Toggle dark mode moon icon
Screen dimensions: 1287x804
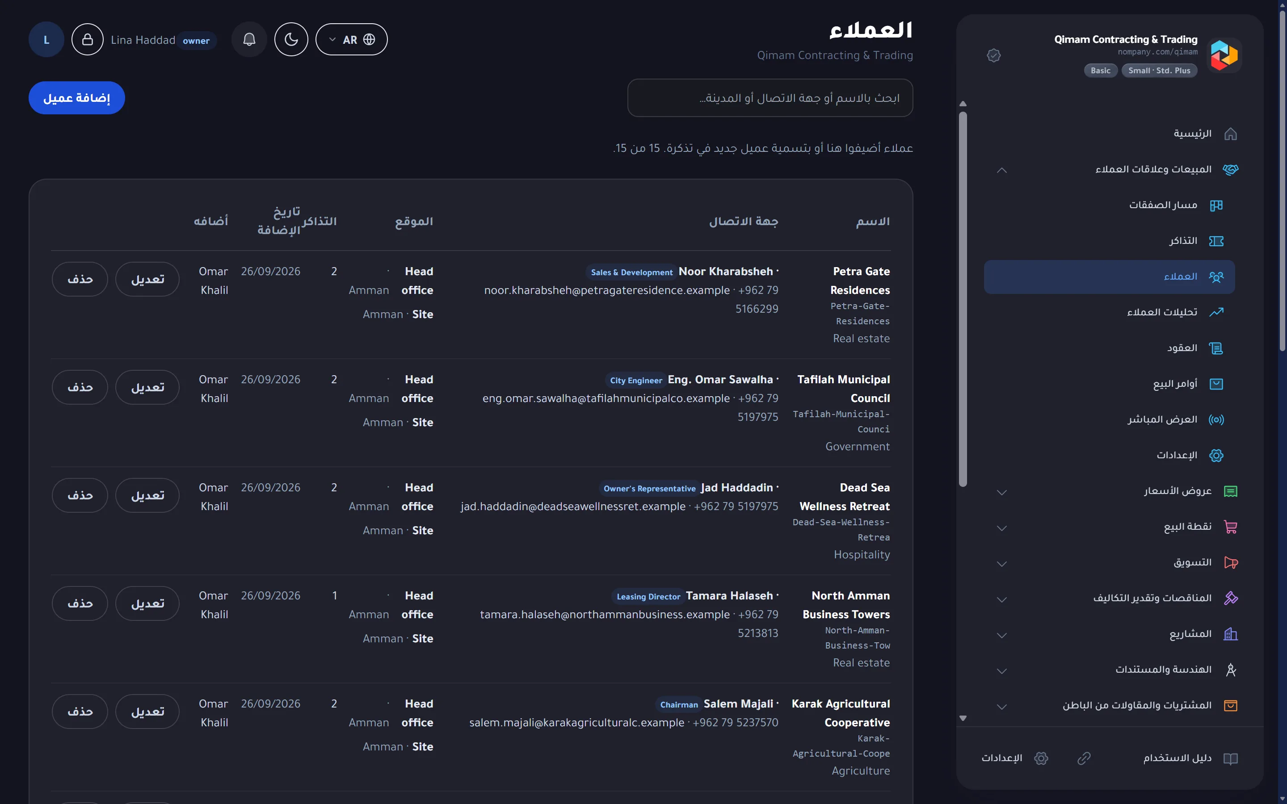[291, 39]
